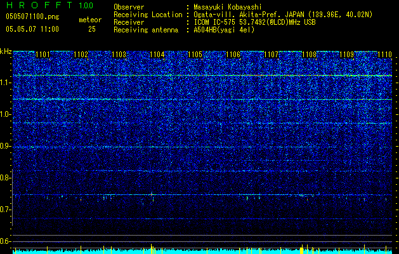This screenshot has height=254, width=399.
Task: Click the 1109 time marker
Action: pyautogui.click(x=347, y=55)
